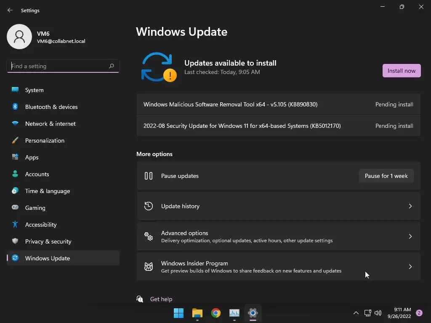Click the volume speaker tray icon
The image size is (431, 323).
(x=378, y=313)
